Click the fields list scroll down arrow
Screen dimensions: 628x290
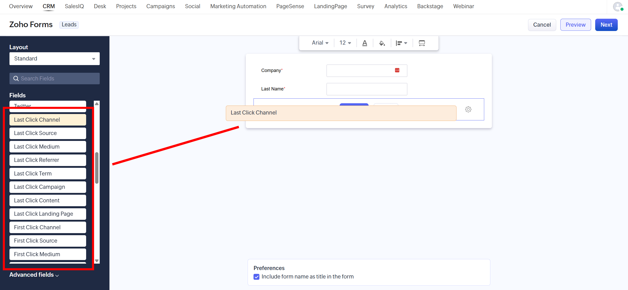[x=97, y=261]
